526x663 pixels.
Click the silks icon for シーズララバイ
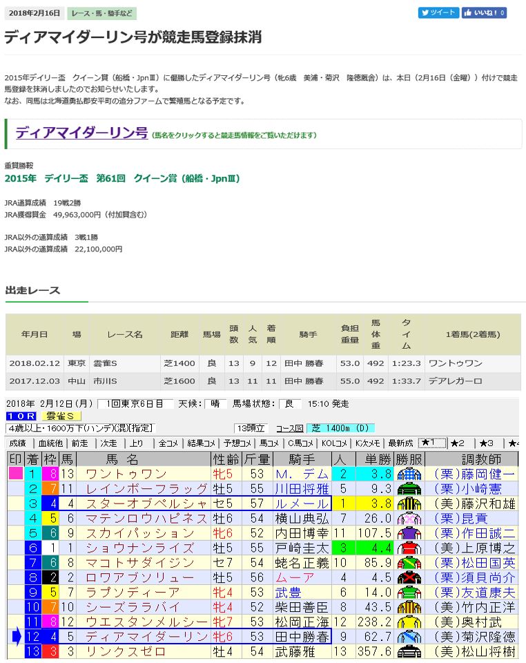click(x=409, y=607)
